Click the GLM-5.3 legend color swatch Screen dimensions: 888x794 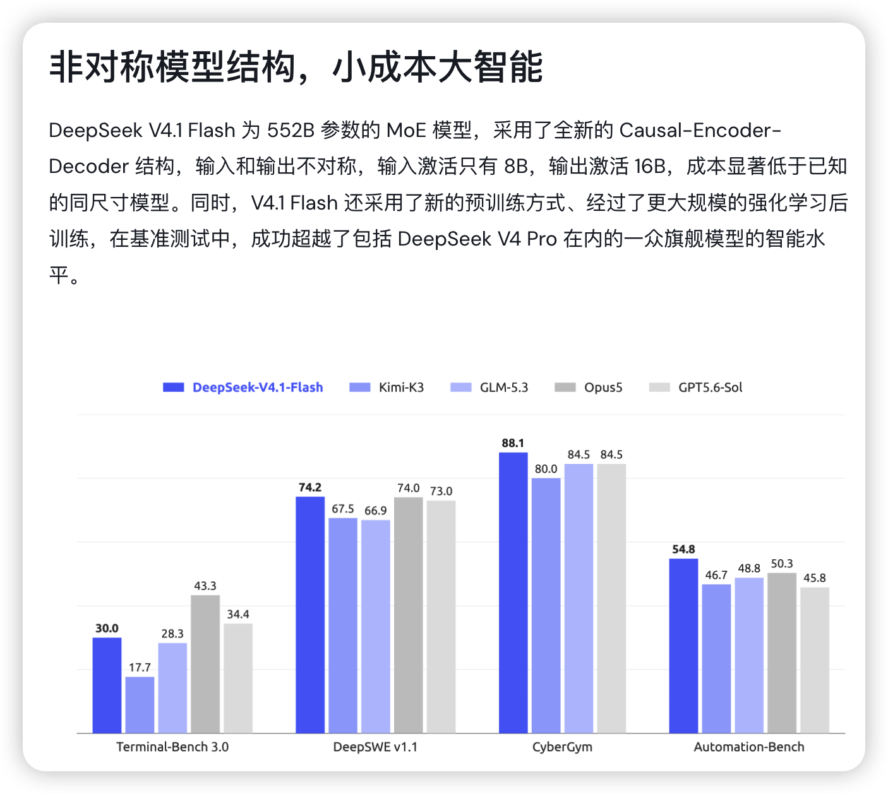click(x=461, y=388)
